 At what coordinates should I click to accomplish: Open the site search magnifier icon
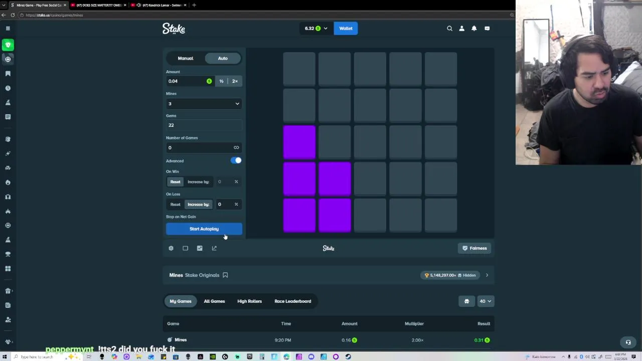coord(449,29)
